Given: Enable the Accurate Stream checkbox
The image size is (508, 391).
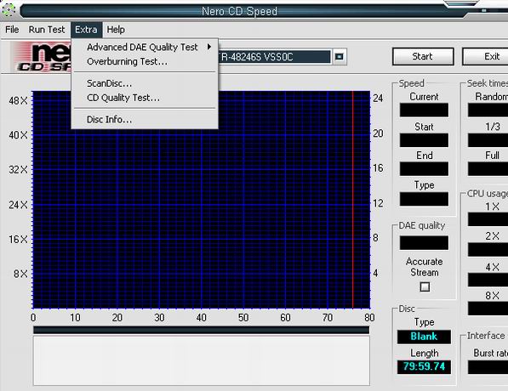Looking at the screenshot, I should click(x=425, y=286).
